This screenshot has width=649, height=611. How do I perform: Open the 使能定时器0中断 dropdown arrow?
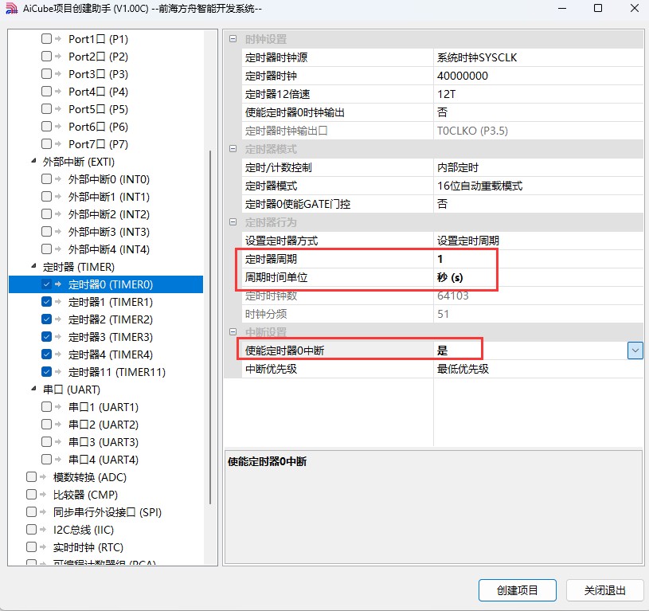tap(635, 351)
